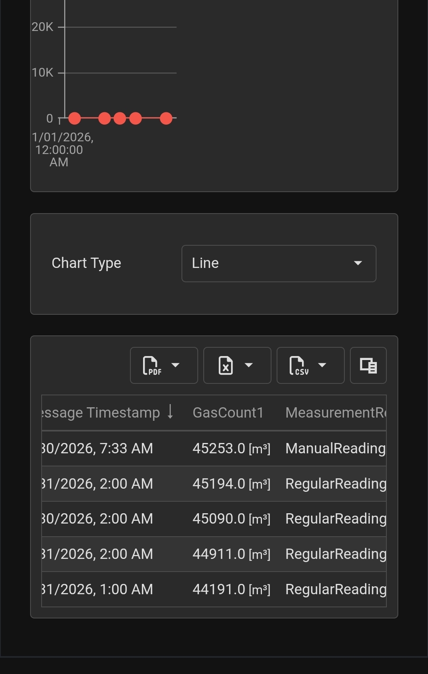
Task: Expand the CSV export dropdown arrow
Action: tap(322, 365)
